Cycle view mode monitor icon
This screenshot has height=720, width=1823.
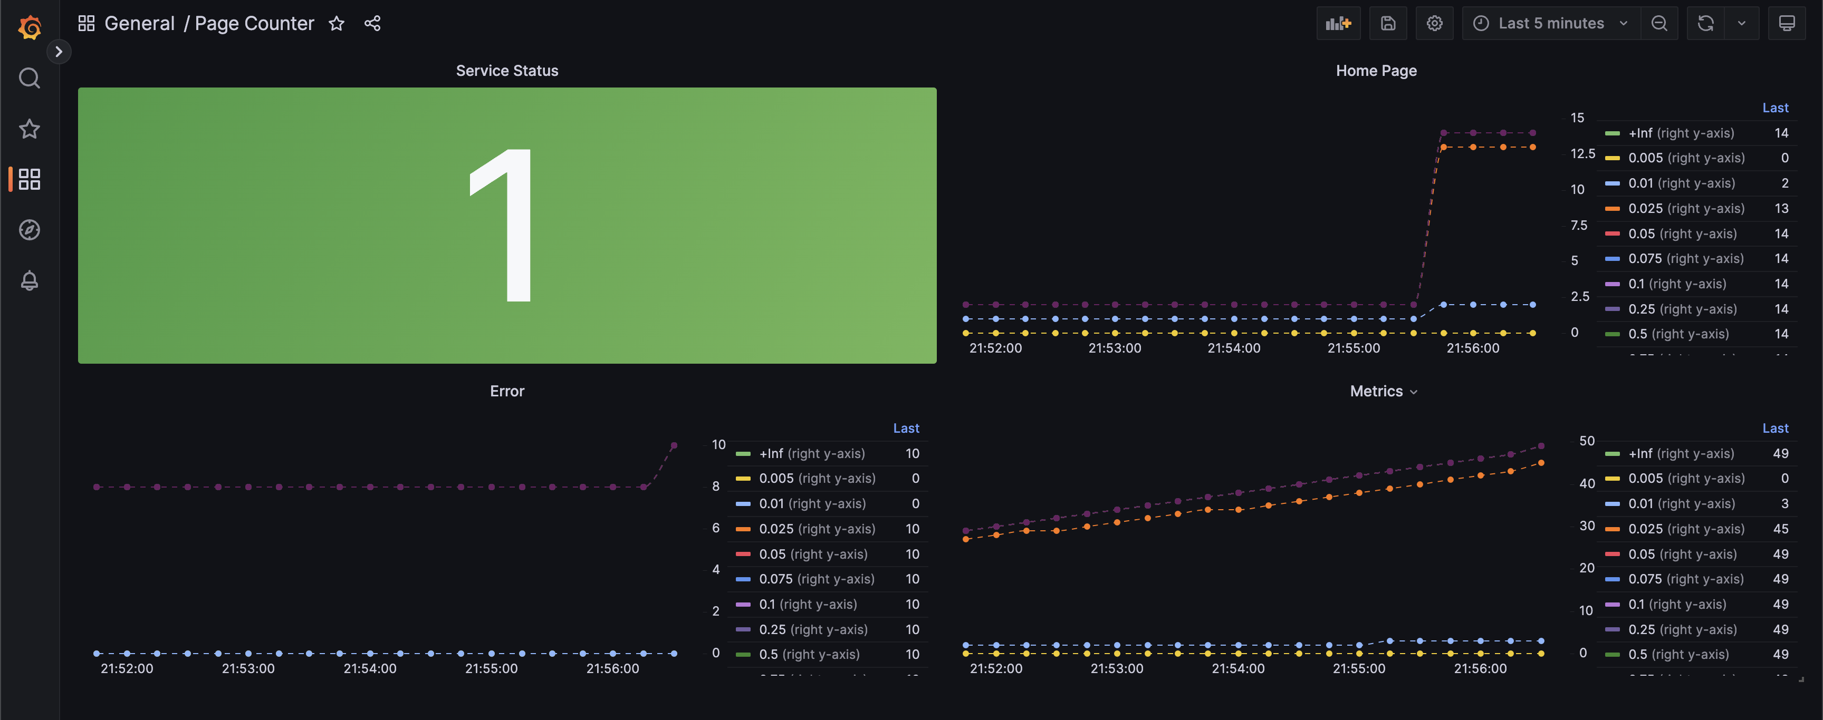point(1786,23)
